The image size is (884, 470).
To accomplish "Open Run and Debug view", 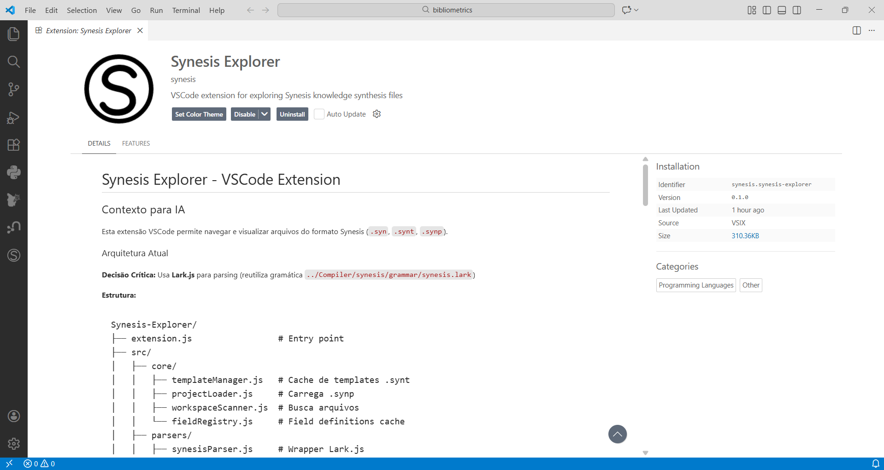I will (13, 117).
